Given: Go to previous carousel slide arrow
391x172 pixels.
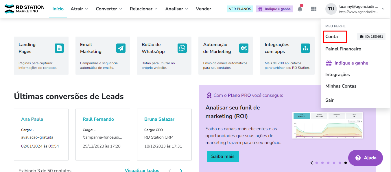Looking at the screenshot, I should pyautogui.click(x=311, y=163).
